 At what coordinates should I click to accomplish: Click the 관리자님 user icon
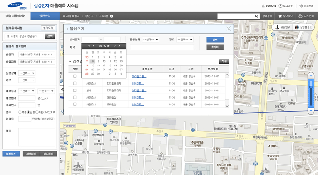263,6
